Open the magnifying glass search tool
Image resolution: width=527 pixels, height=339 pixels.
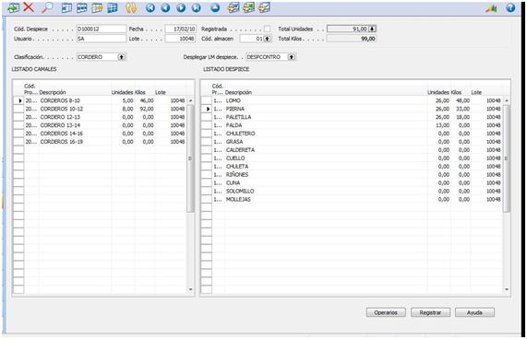(x=47, y=7)
